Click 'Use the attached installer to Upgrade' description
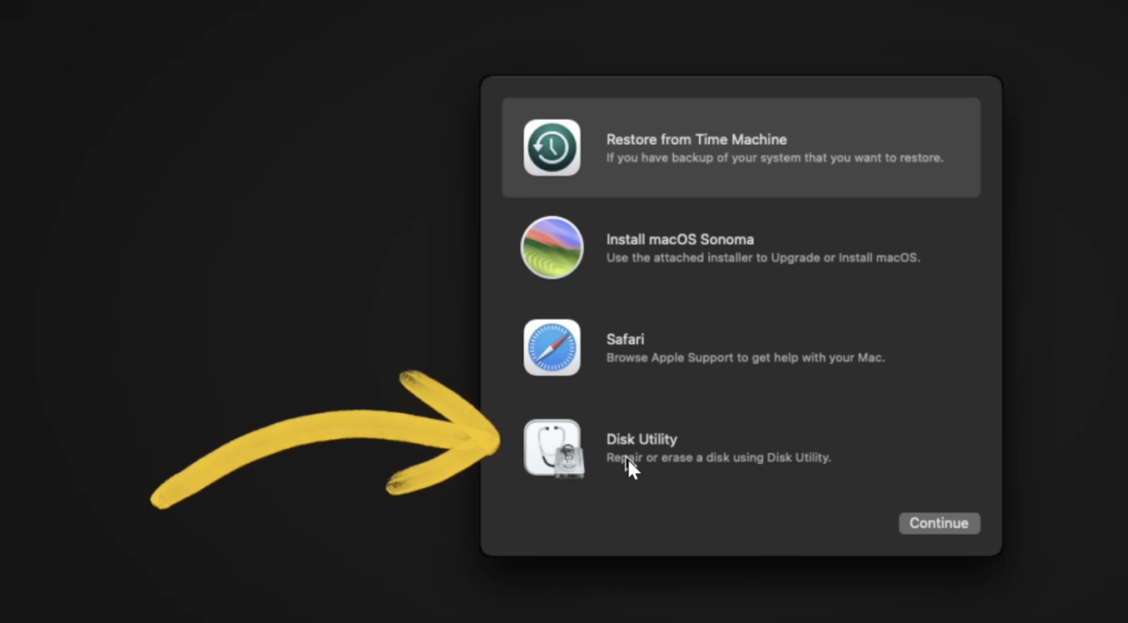The height and width of the screenshot is (623, 1128). click(763, 258)
